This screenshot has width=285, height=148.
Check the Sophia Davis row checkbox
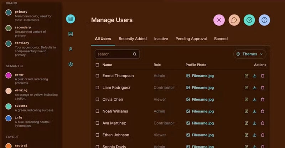point(97,146)
